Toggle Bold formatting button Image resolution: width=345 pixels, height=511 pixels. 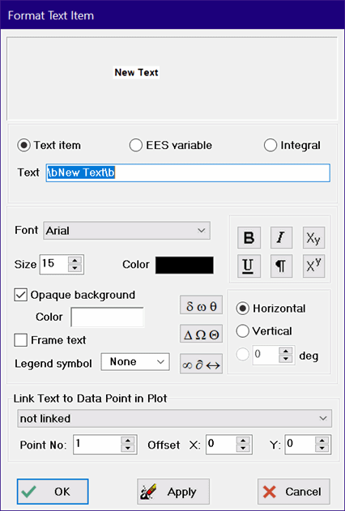click(249, 238)
